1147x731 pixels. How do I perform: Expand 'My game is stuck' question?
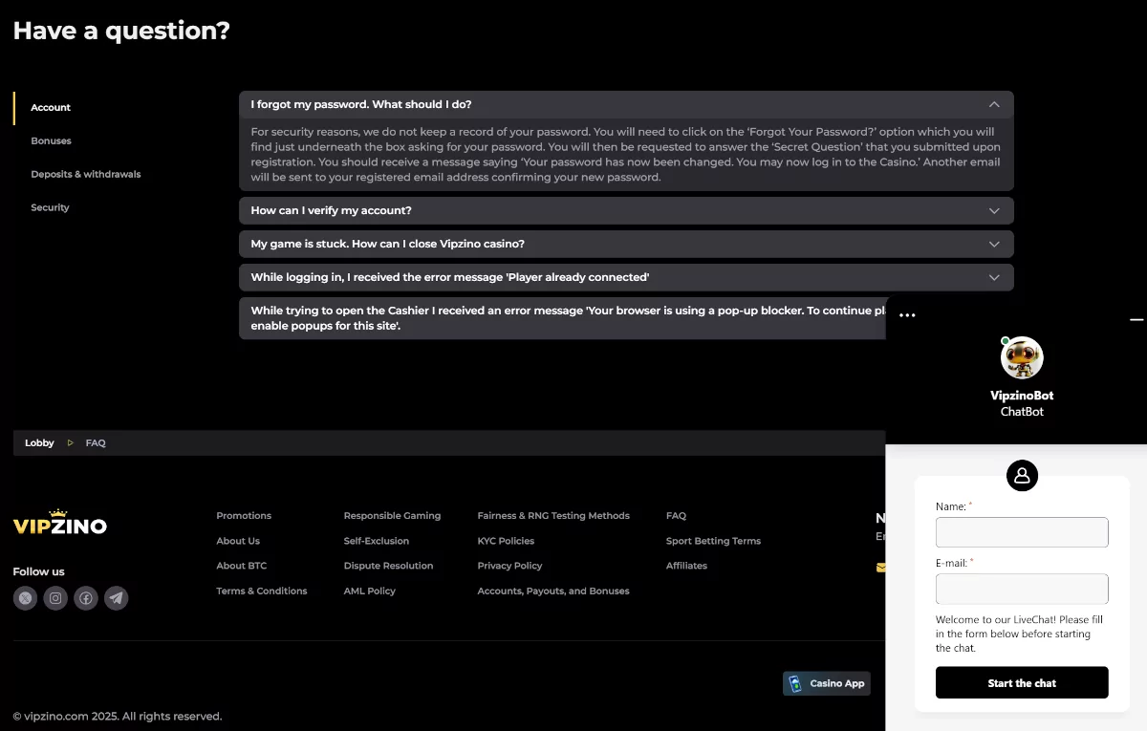[x=626, y=244]
